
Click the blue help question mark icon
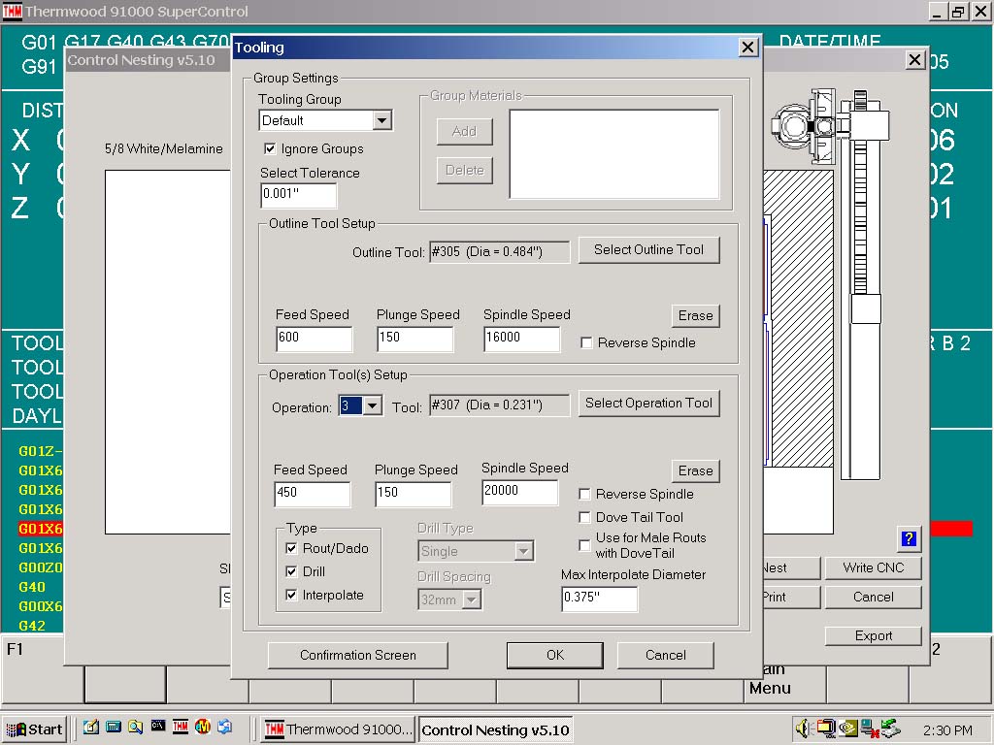909,539
